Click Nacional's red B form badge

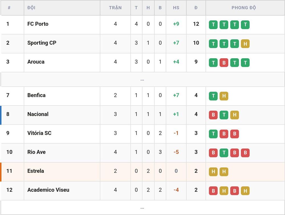point(213,115)
